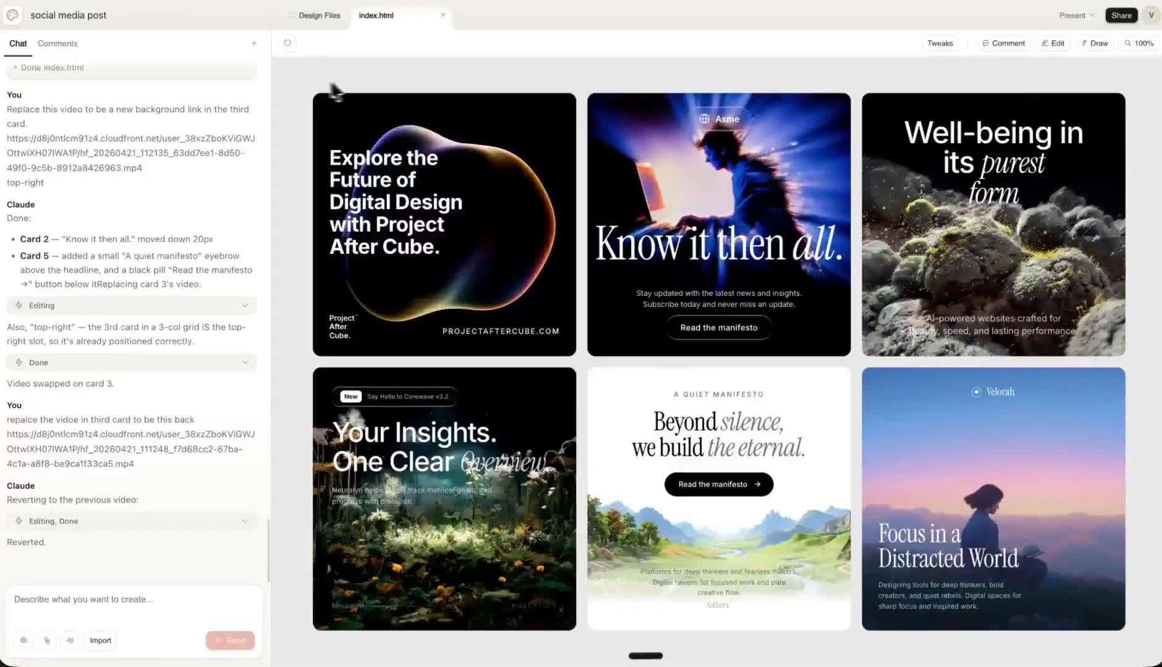
Task: Click the user avatar V
Action: click(x=1151, y=15)
